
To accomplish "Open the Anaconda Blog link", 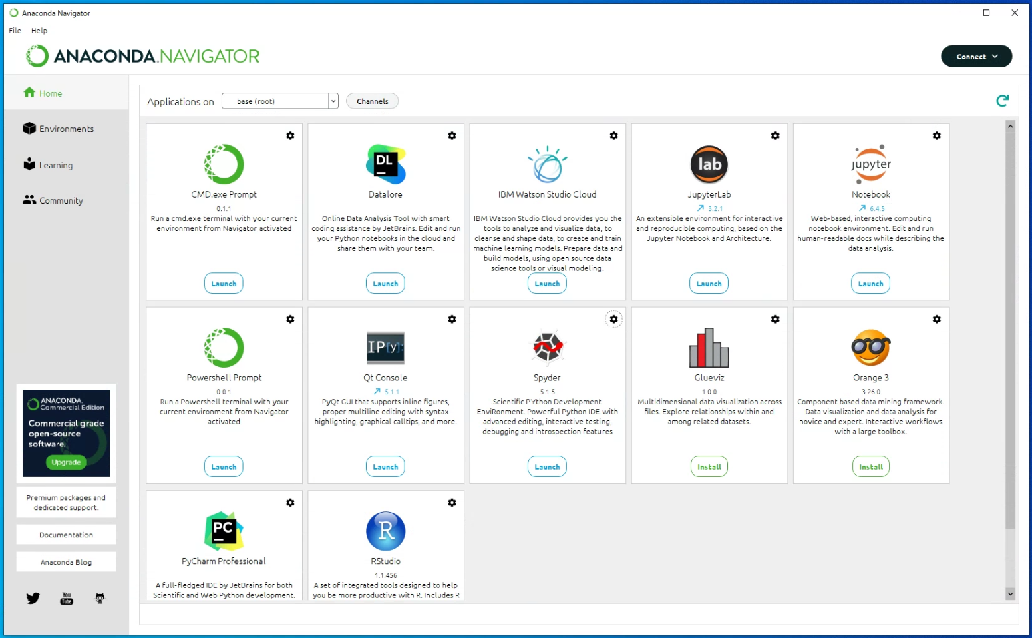I will point(66,562).
